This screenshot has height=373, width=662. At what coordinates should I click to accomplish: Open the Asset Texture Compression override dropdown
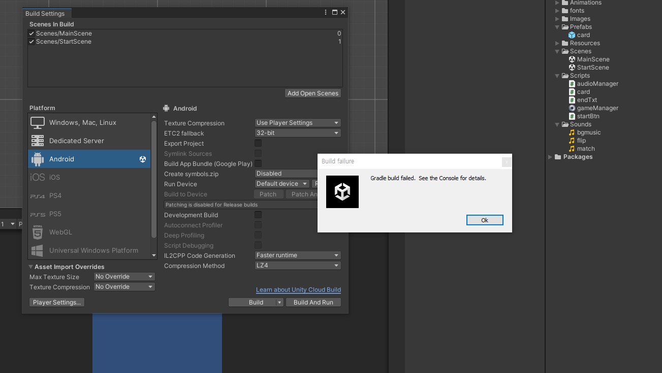coord(124,287)
